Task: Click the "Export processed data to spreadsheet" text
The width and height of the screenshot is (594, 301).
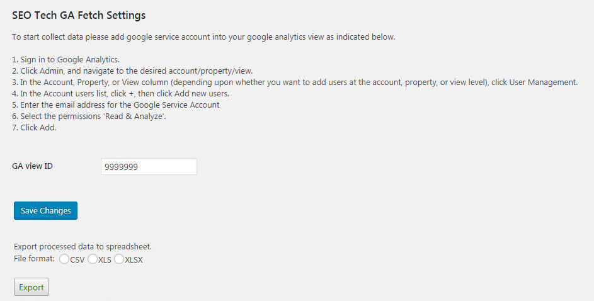Action: click(x=83, y=246)
